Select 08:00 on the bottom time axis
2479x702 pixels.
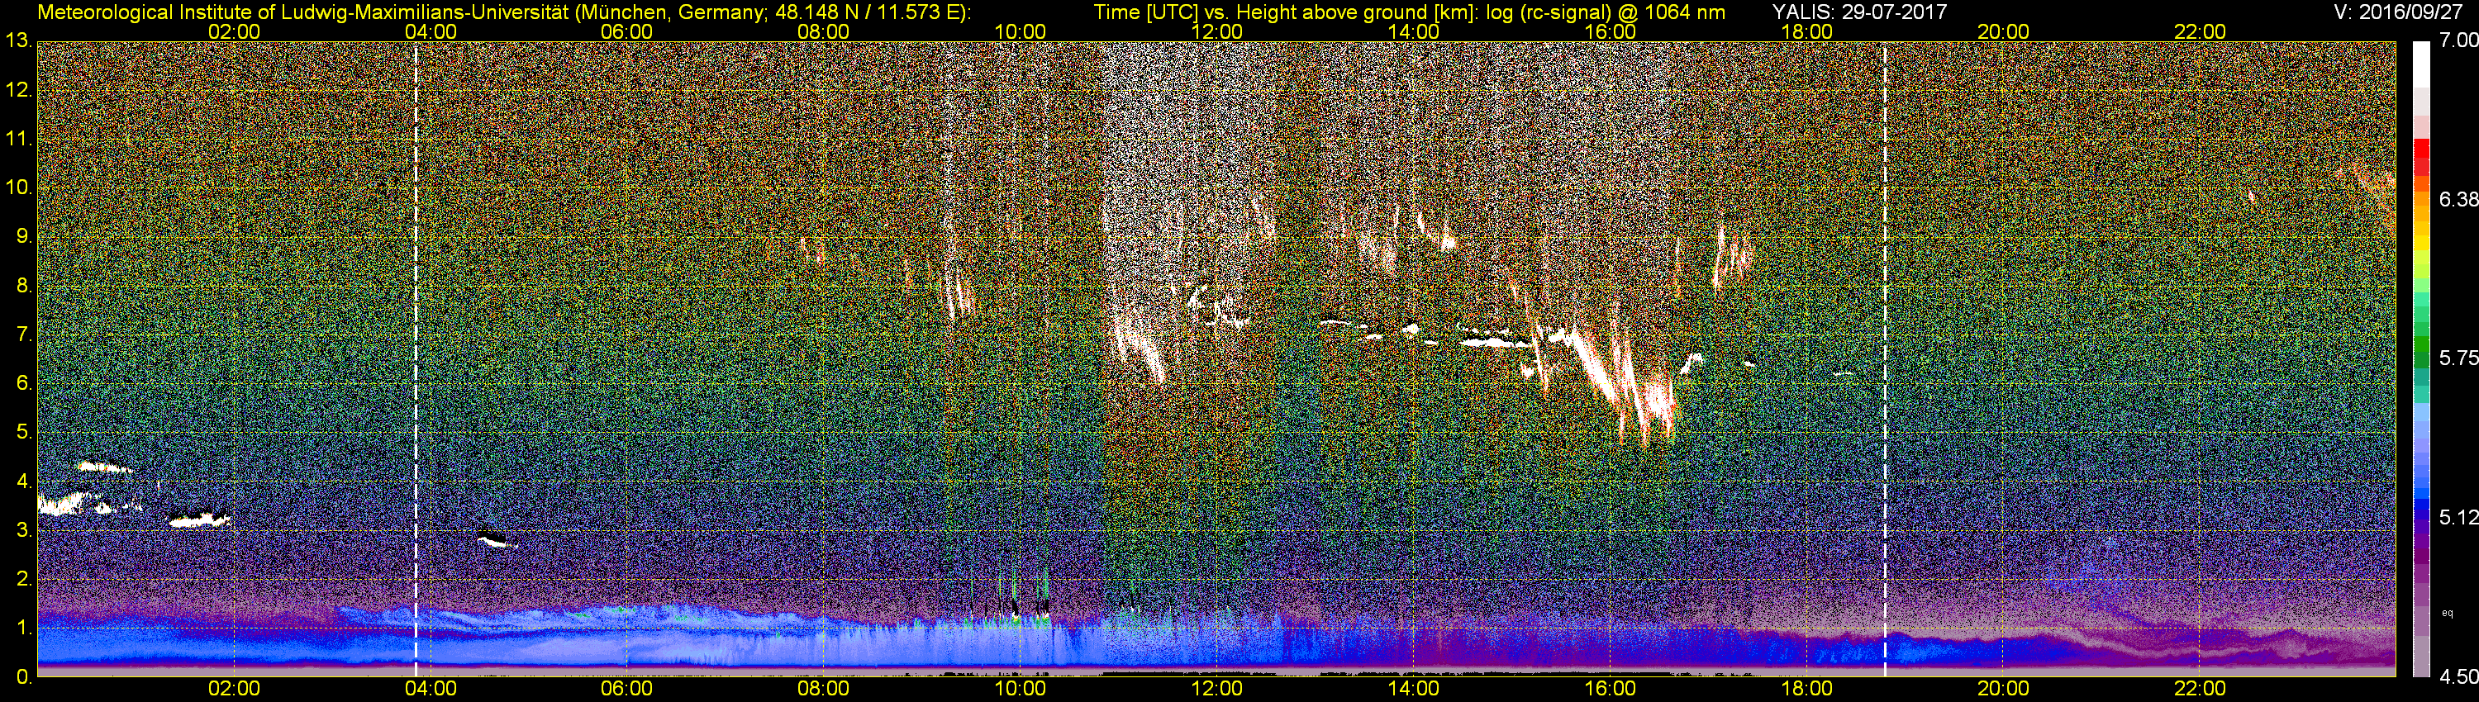[824, 690]
